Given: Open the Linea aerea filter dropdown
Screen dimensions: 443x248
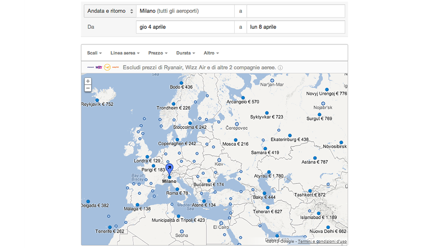Looking at the screenshot, I should click(125, 53).
